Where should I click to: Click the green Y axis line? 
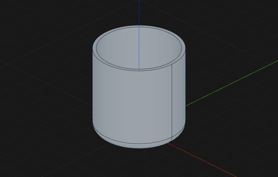(x=232, y=84)
